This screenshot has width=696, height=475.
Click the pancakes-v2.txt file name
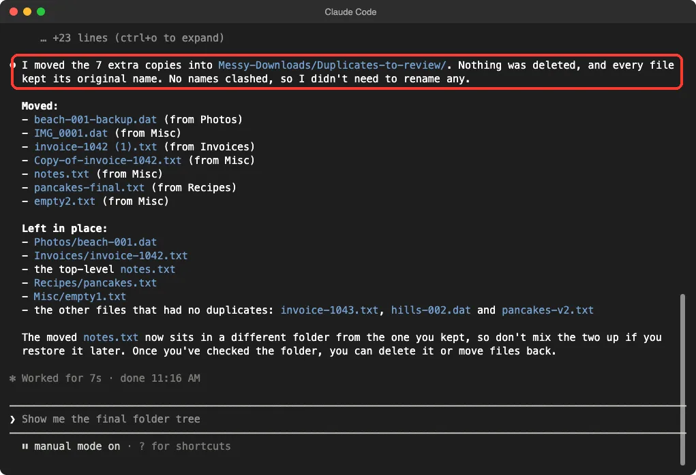click(548, 310)
